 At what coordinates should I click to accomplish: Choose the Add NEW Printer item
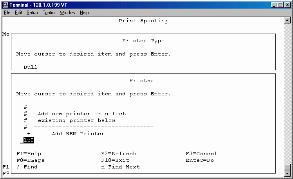point(78,134)
